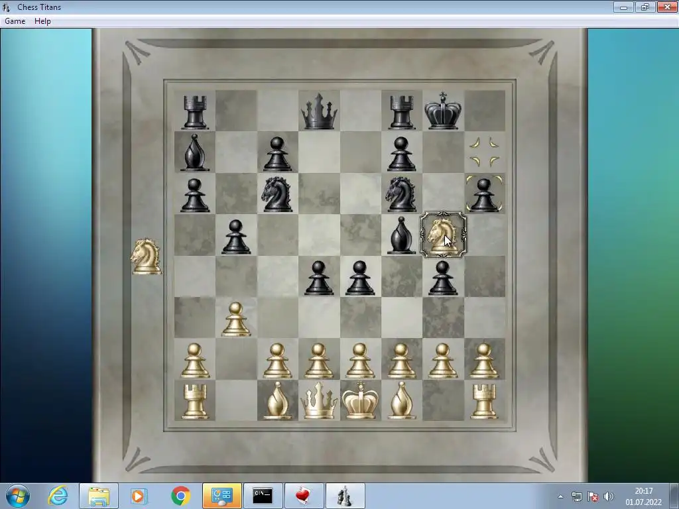Select the white pawn on a2
The width and height of the screenshot is (679, 509).
195,361
